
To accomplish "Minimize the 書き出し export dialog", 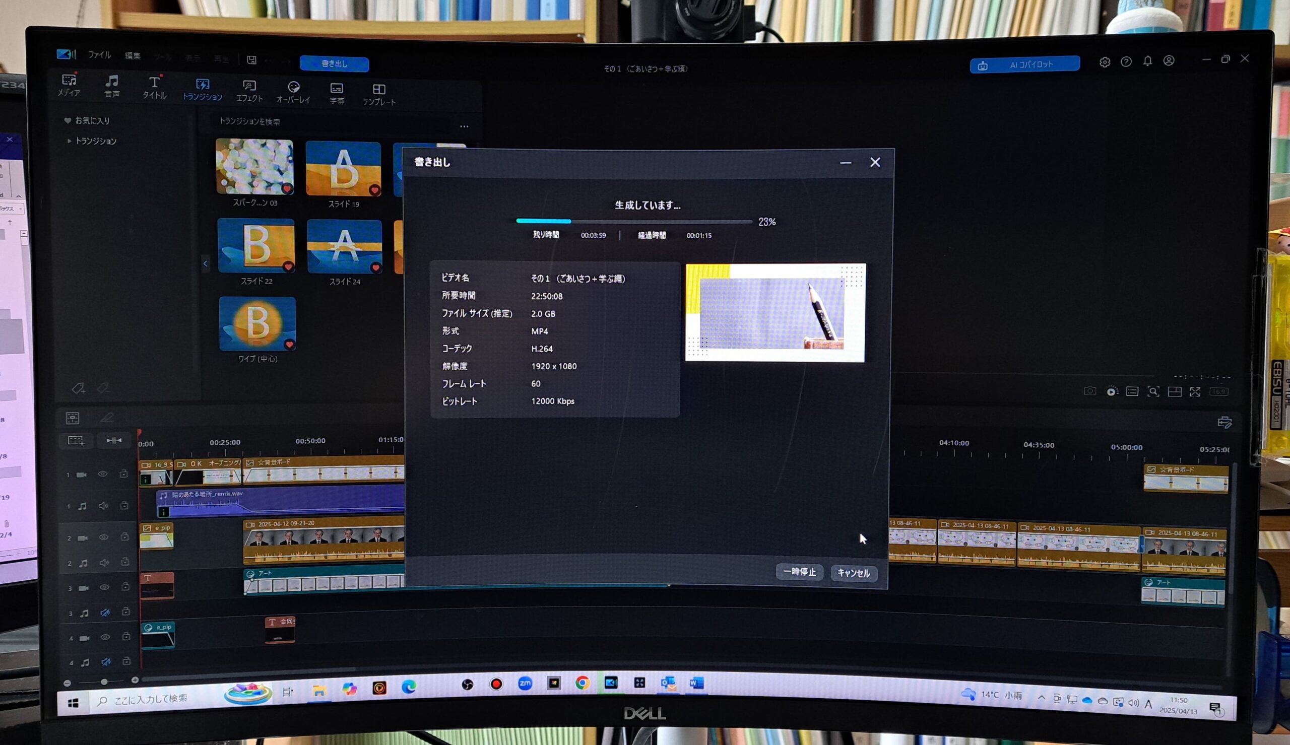I will pos(846,163).
